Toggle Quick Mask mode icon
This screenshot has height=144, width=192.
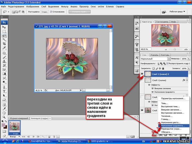coord(4,131)
